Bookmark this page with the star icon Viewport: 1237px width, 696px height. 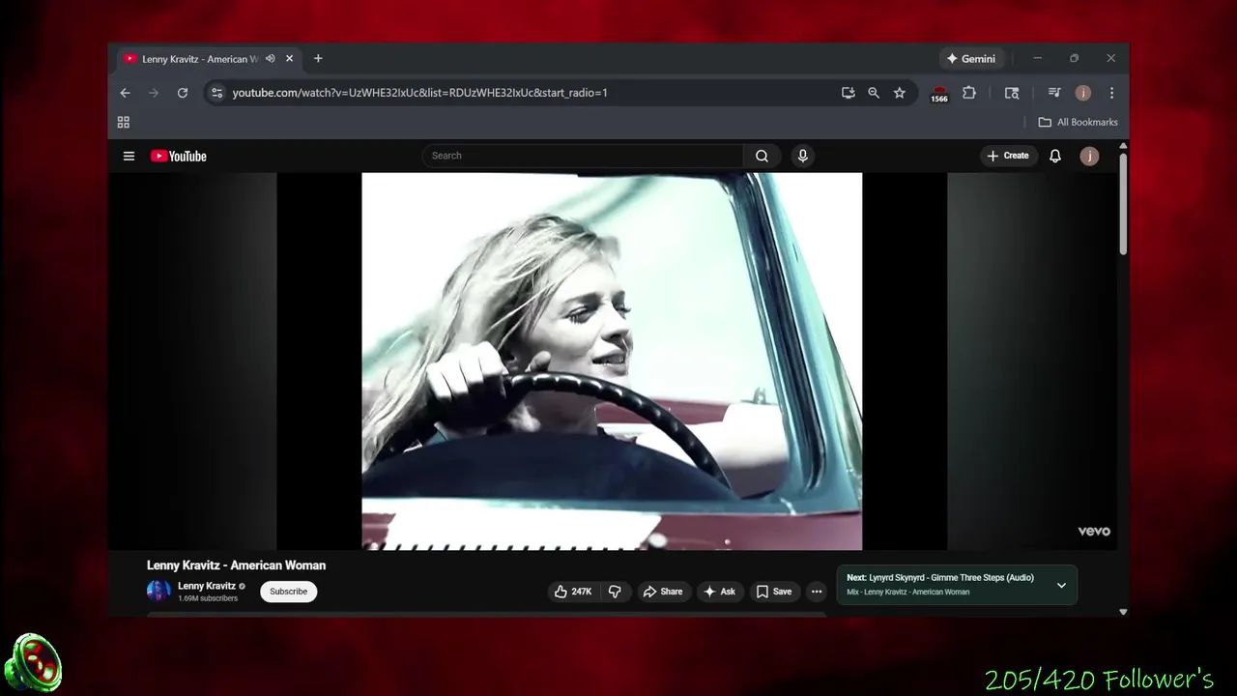[900, 93]
